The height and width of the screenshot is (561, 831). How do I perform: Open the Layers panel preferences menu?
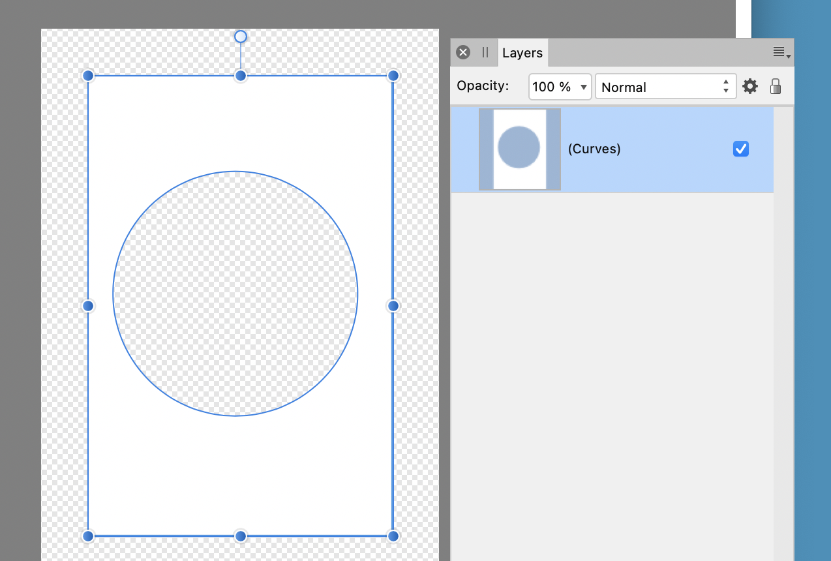tap(781, 53)
